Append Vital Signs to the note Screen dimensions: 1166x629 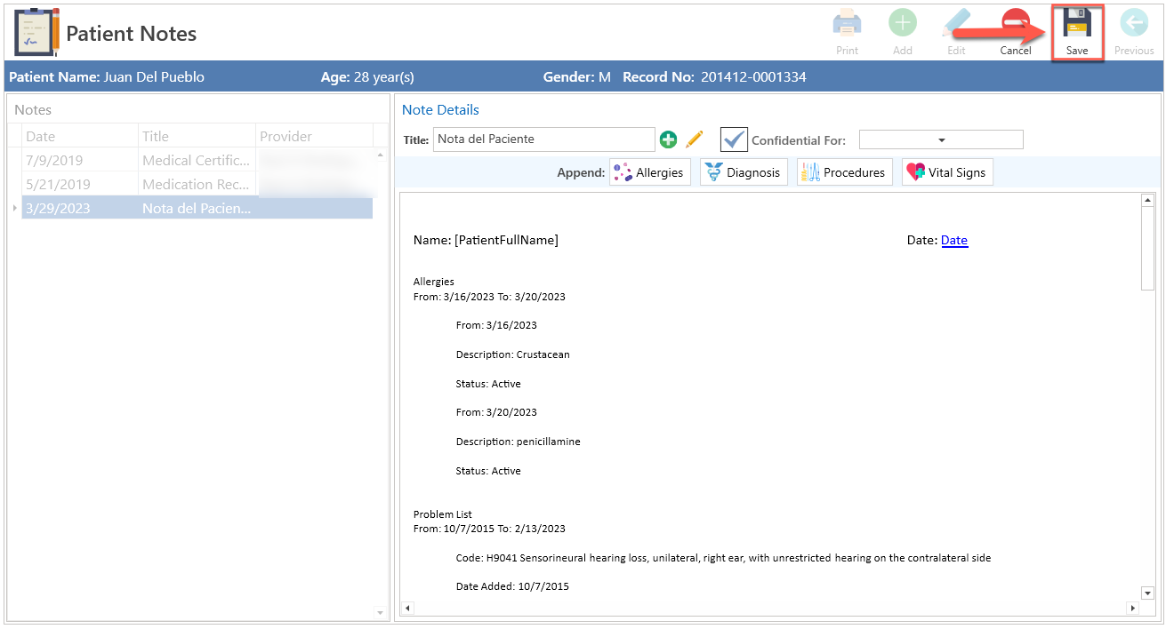[x=947, y=172]
